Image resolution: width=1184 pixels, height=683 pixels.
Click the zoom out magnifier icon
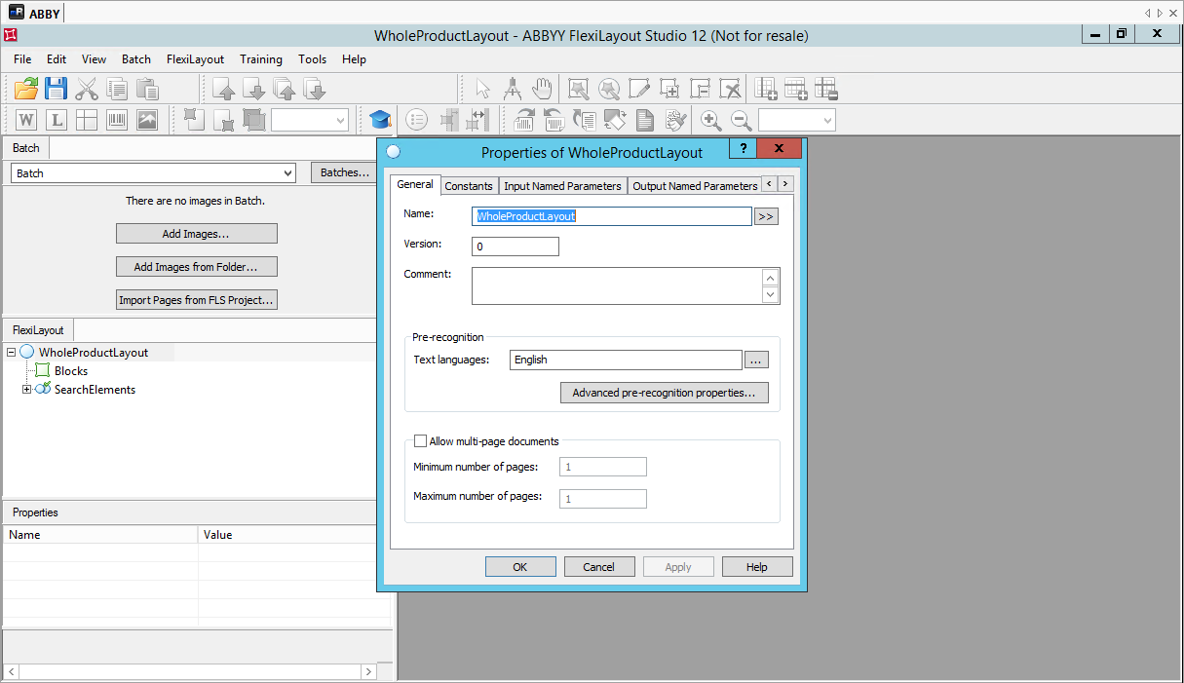click(742, 120)
